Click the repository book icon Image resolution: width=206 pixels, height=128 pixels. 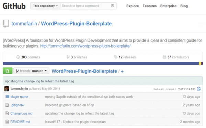(x=6, y=24)
